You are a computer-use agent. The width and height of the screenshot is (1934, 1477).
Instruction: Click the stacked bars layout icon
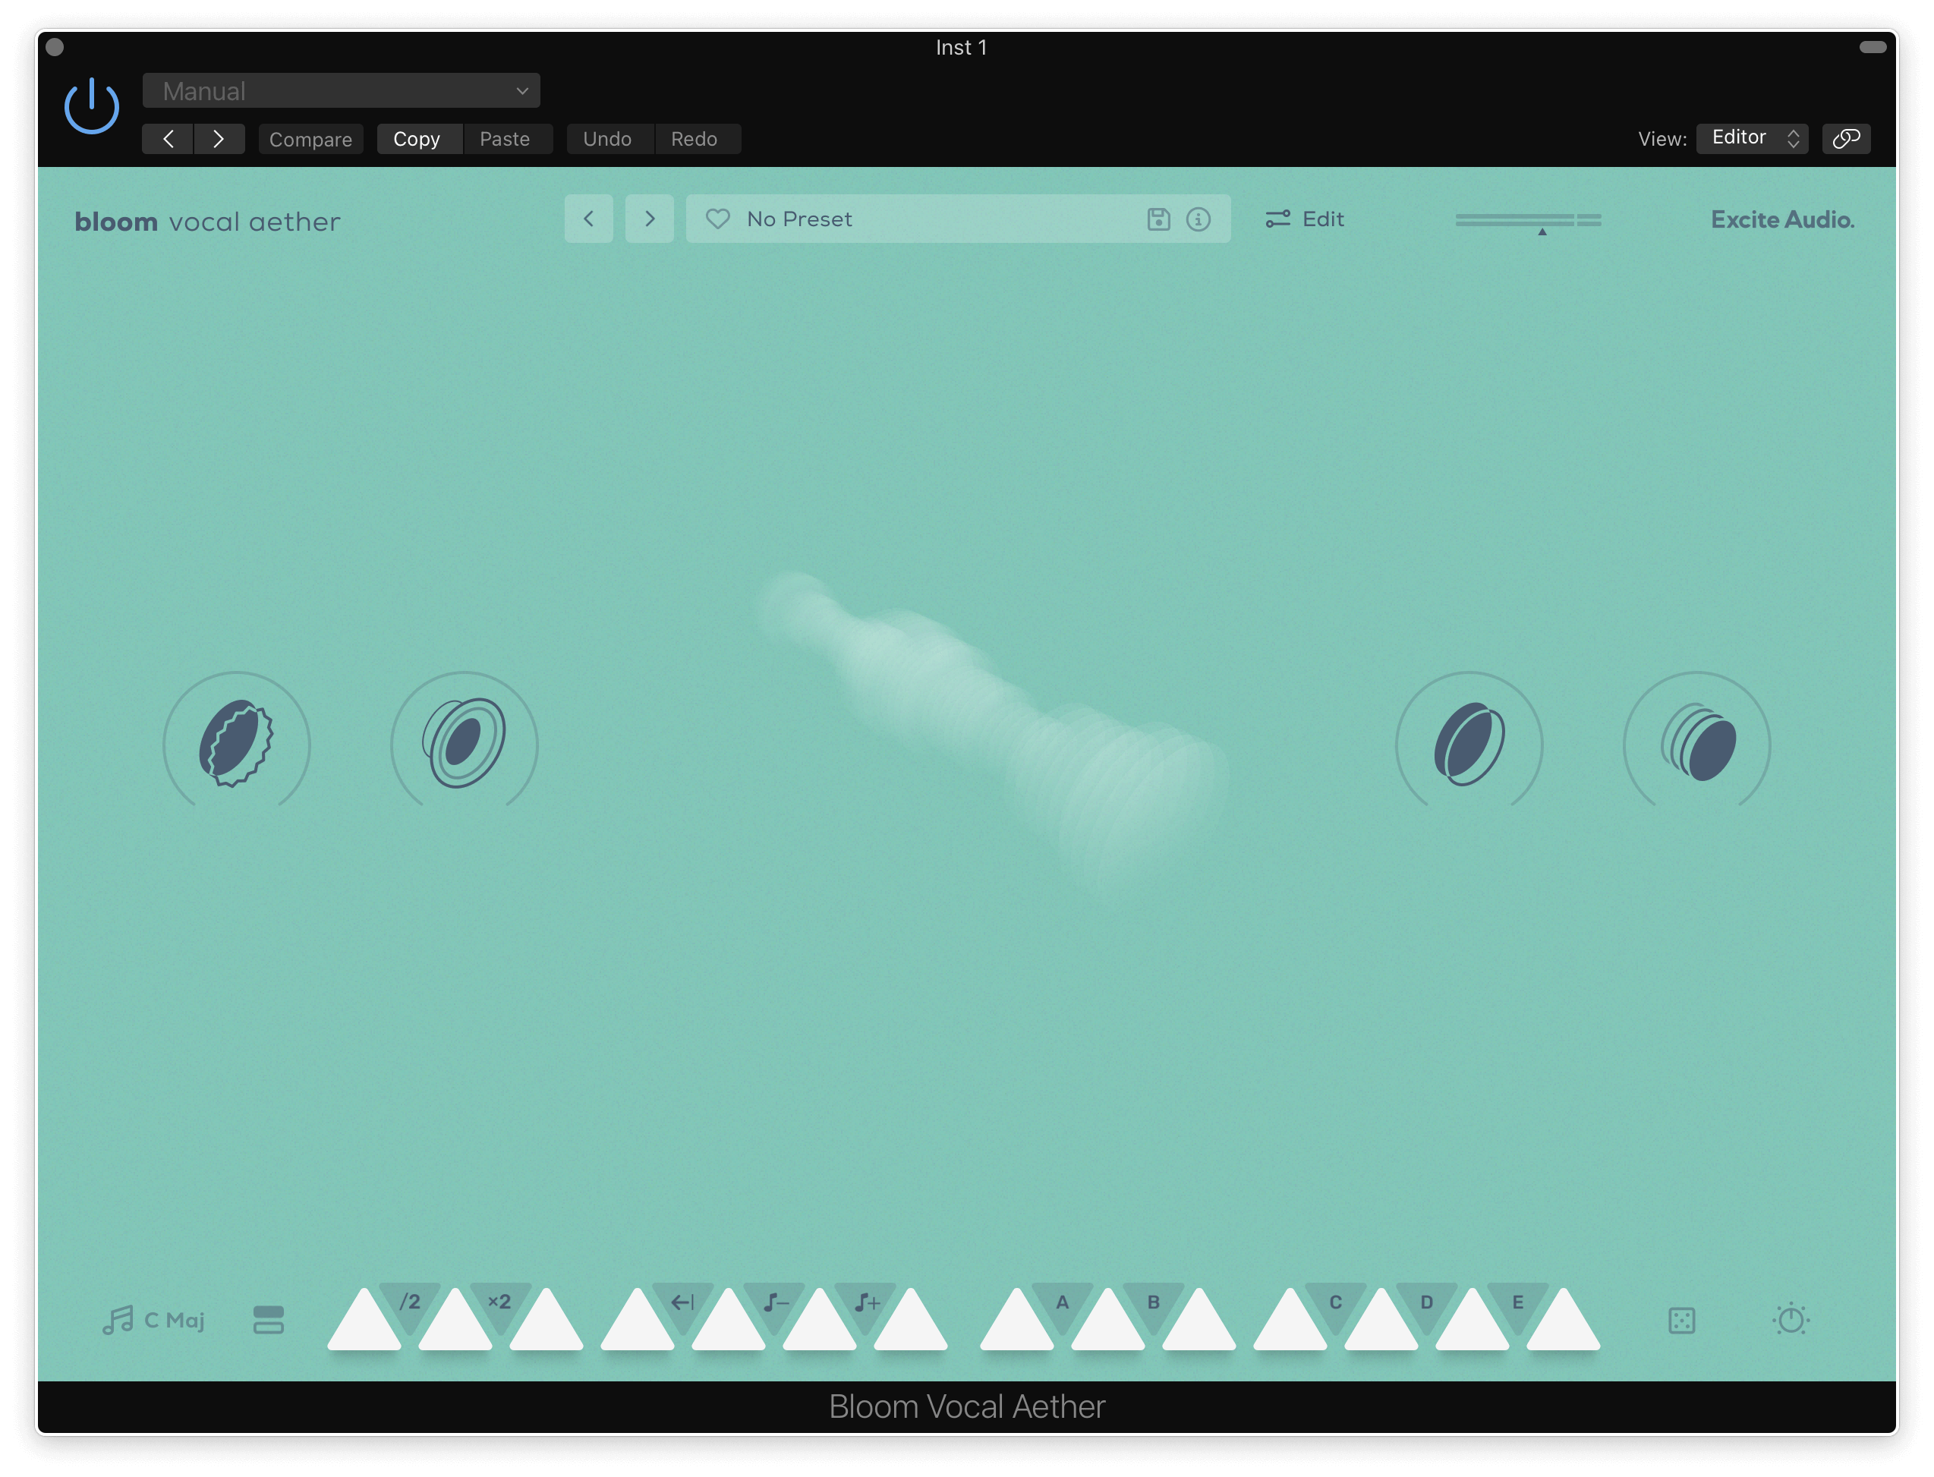[268, 1319]
